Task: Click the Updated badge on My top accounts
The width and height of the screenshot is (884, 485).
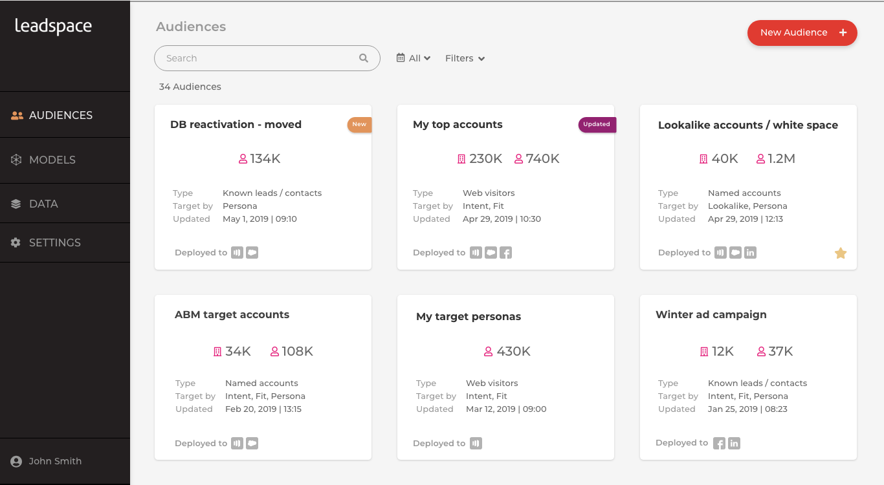Action: [597, 124]
